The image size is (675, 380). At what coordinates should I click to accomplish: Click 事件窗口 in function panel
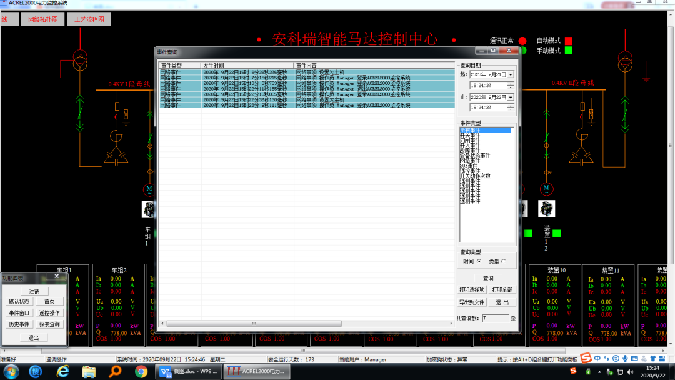pyautogui.click(x=19, y=313)
